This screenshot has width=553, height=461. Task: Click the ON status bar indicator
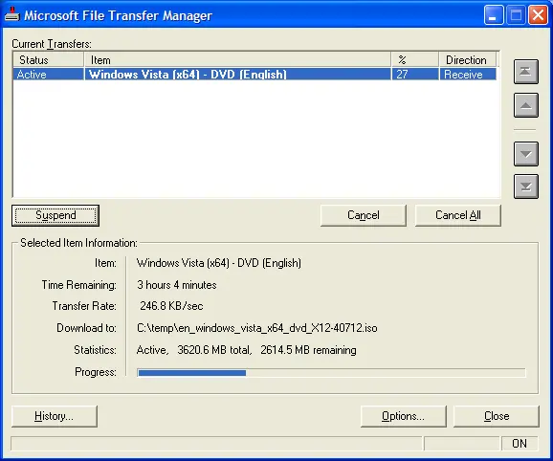(x=520, y=444)
